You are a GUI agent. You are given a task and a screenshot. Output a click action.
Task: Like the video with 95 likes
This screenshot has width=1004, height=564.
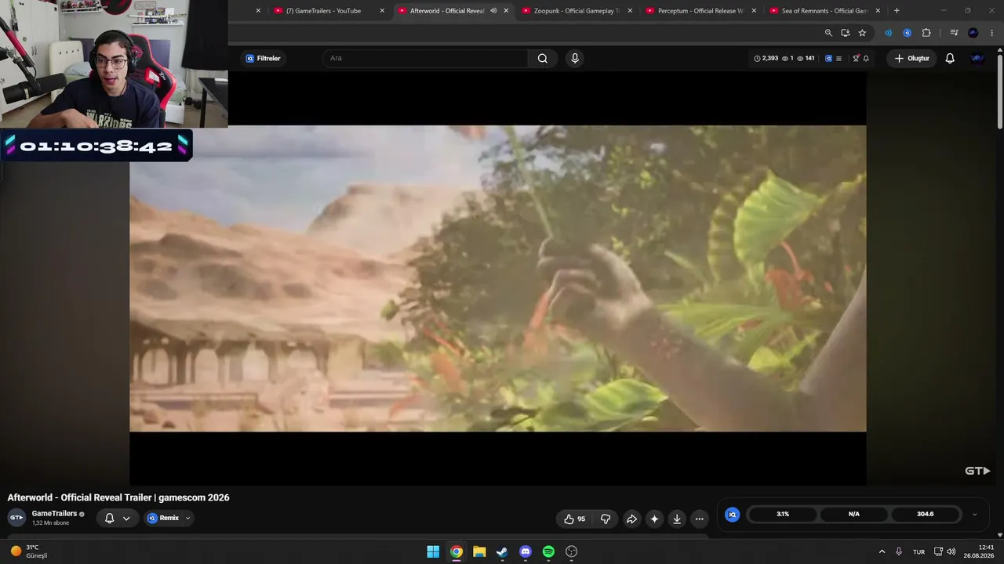575,519
